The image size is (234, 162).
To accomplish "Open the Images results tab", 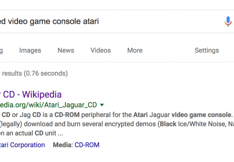I will pyautogui.click(x=30, y=50).
